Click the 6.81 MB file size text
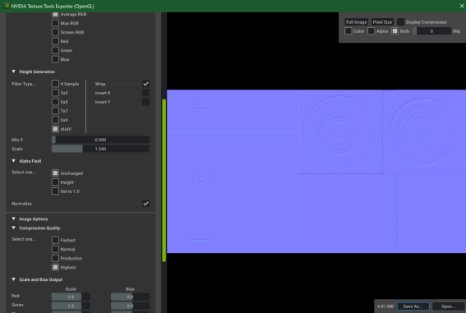The width and height of the screenshot is (466, 313). (x=385, y=306)
